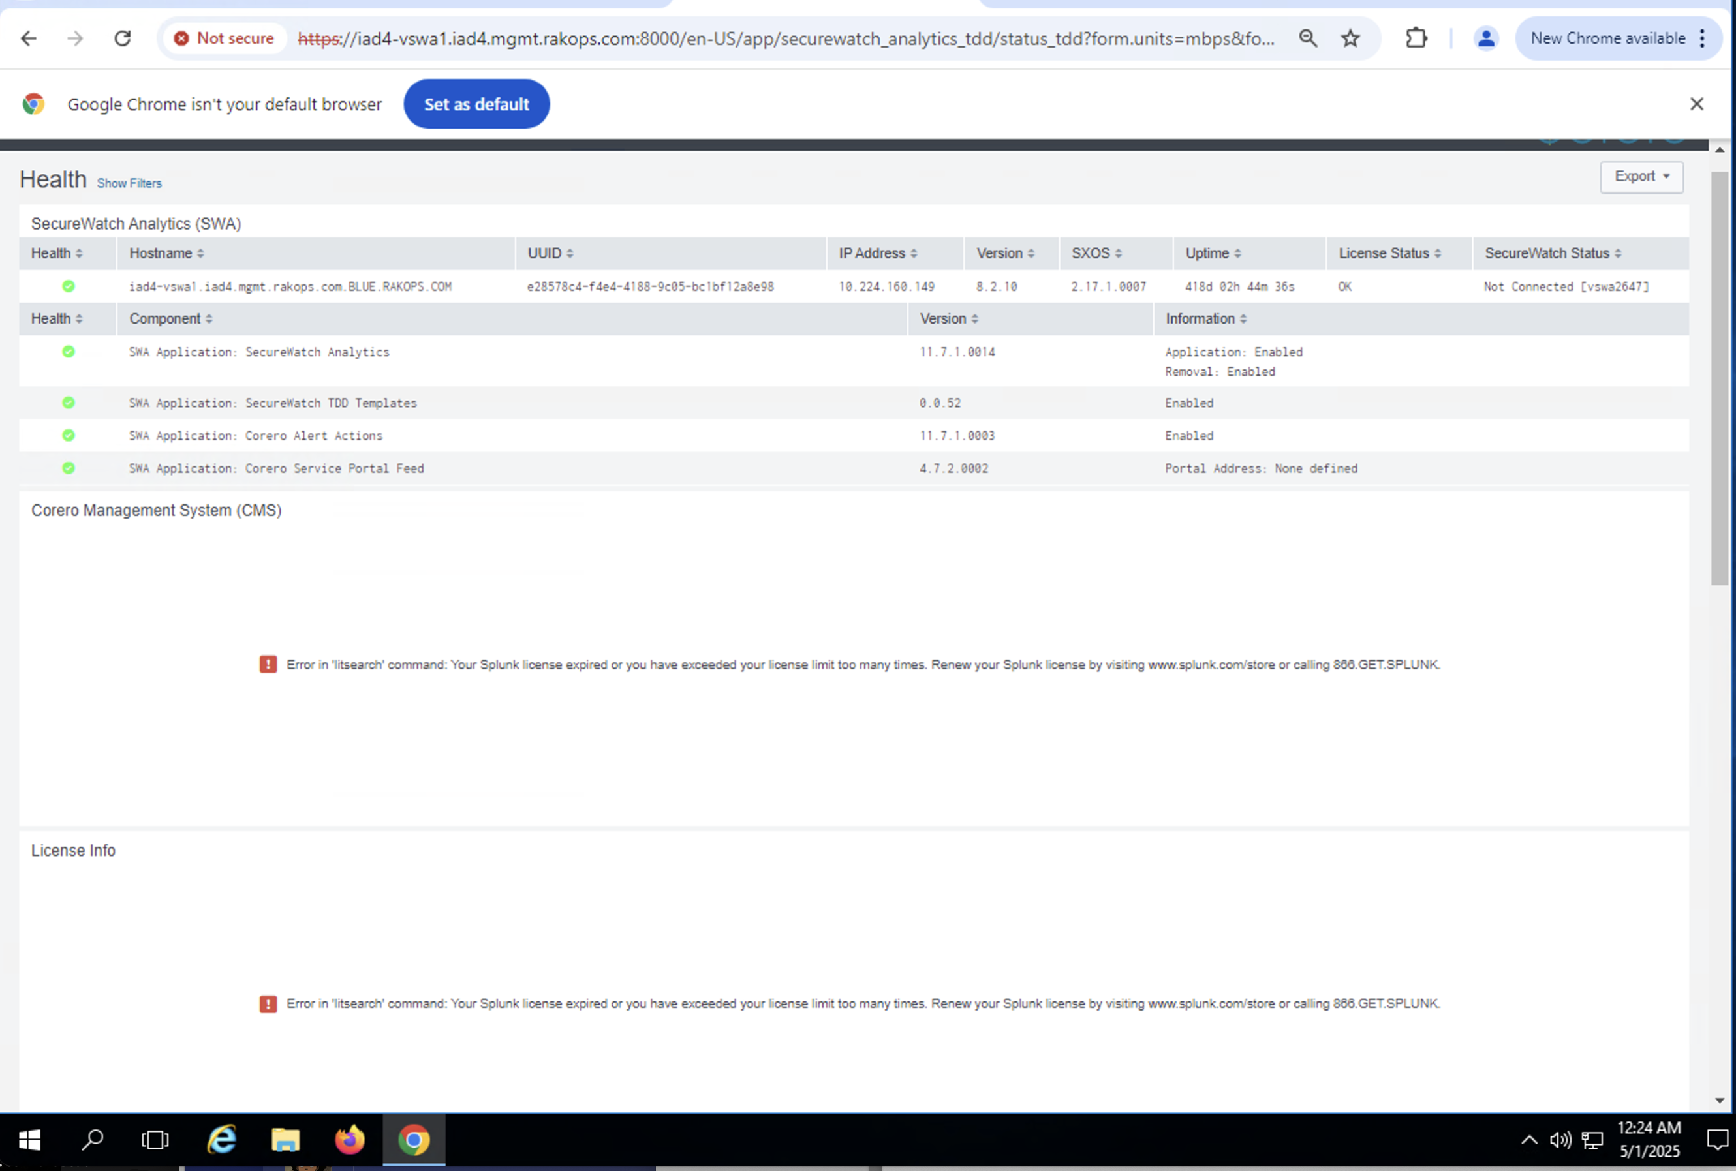
Task: Click health icon for SecureWatch Analytics application
Action: pos(68,352)
